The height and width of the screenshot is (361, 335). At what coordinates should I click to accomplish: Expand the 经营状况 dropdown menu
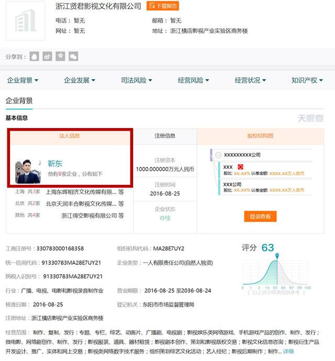pyautogui.click(x=250, y=80)
